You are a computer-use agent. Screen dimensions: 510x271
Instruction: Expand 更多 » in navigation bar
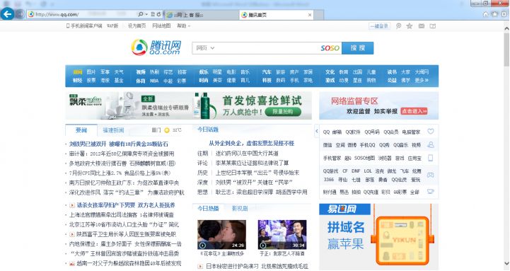(422, 80)
